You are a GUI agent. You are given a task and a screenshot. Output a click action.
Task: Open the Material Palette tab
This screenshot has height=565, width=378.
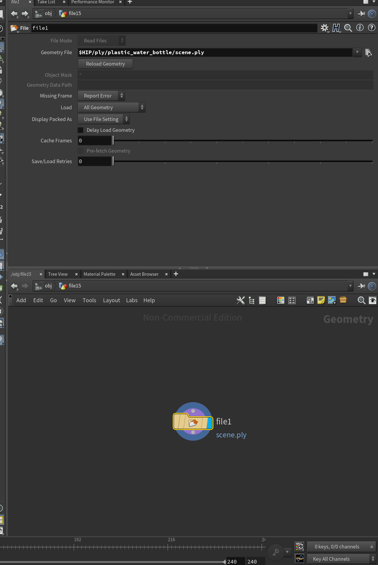[x=100, y=274]
